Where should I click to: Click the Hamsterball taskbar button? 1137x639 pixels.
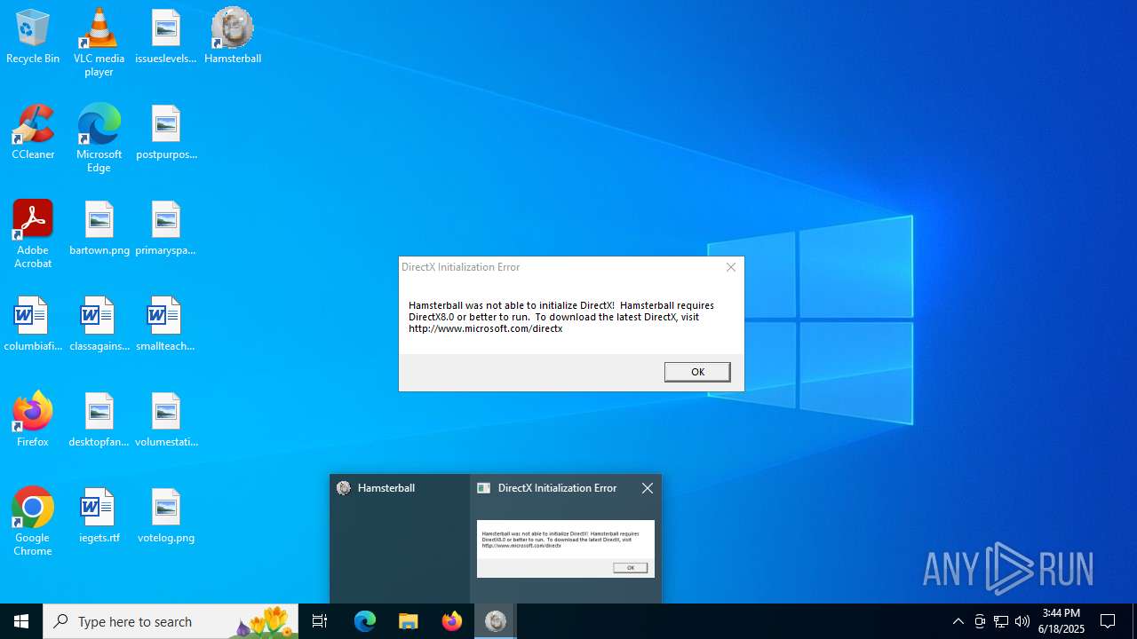point(496,621)
